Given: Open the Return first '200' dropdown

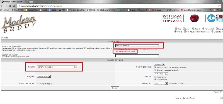Looking at the screenshot, I should point(161,83).
